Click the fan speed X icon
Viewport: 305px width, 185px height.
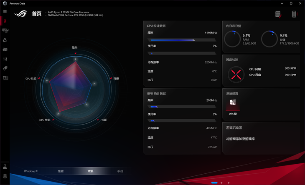pos(235,74)
